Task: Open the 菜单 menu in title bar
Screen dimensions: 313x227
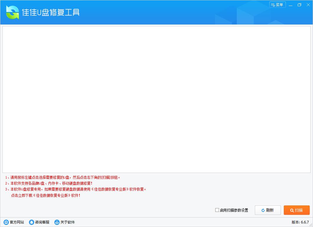Action: click(277, 5)
